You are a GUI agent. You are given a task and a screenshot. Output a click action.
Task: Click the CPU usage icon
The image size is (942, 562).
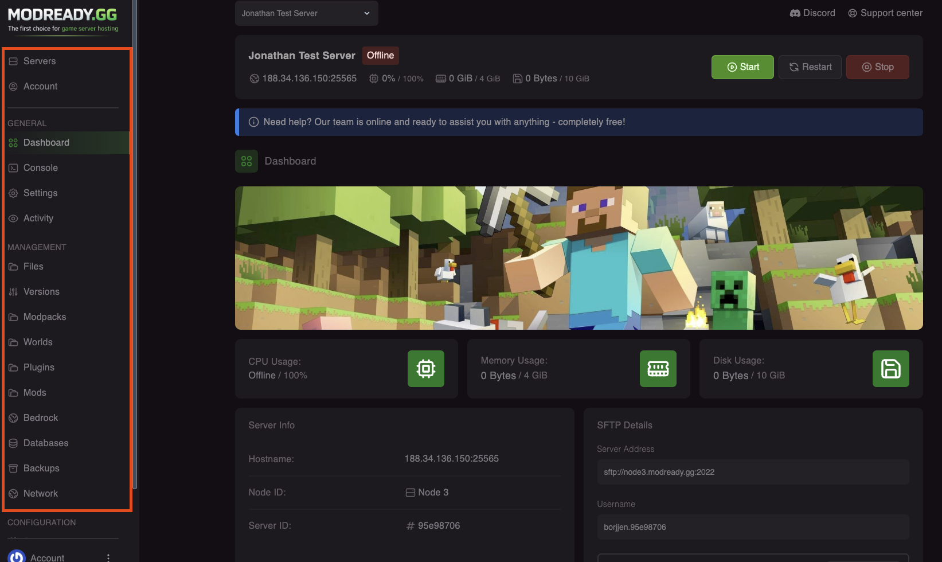pos(425,369)
